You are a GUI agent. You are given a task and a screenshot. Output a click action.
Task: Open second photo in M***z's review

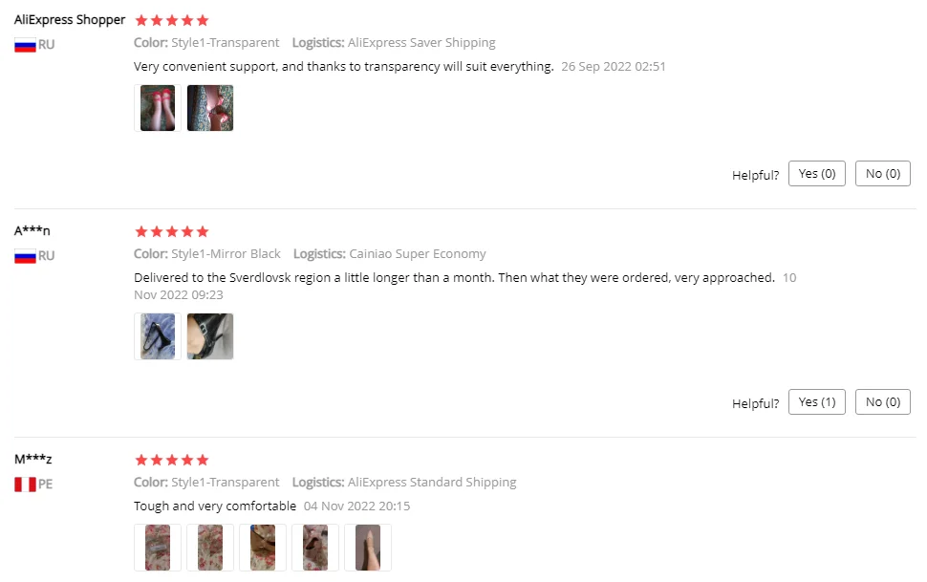pos(210,548)
